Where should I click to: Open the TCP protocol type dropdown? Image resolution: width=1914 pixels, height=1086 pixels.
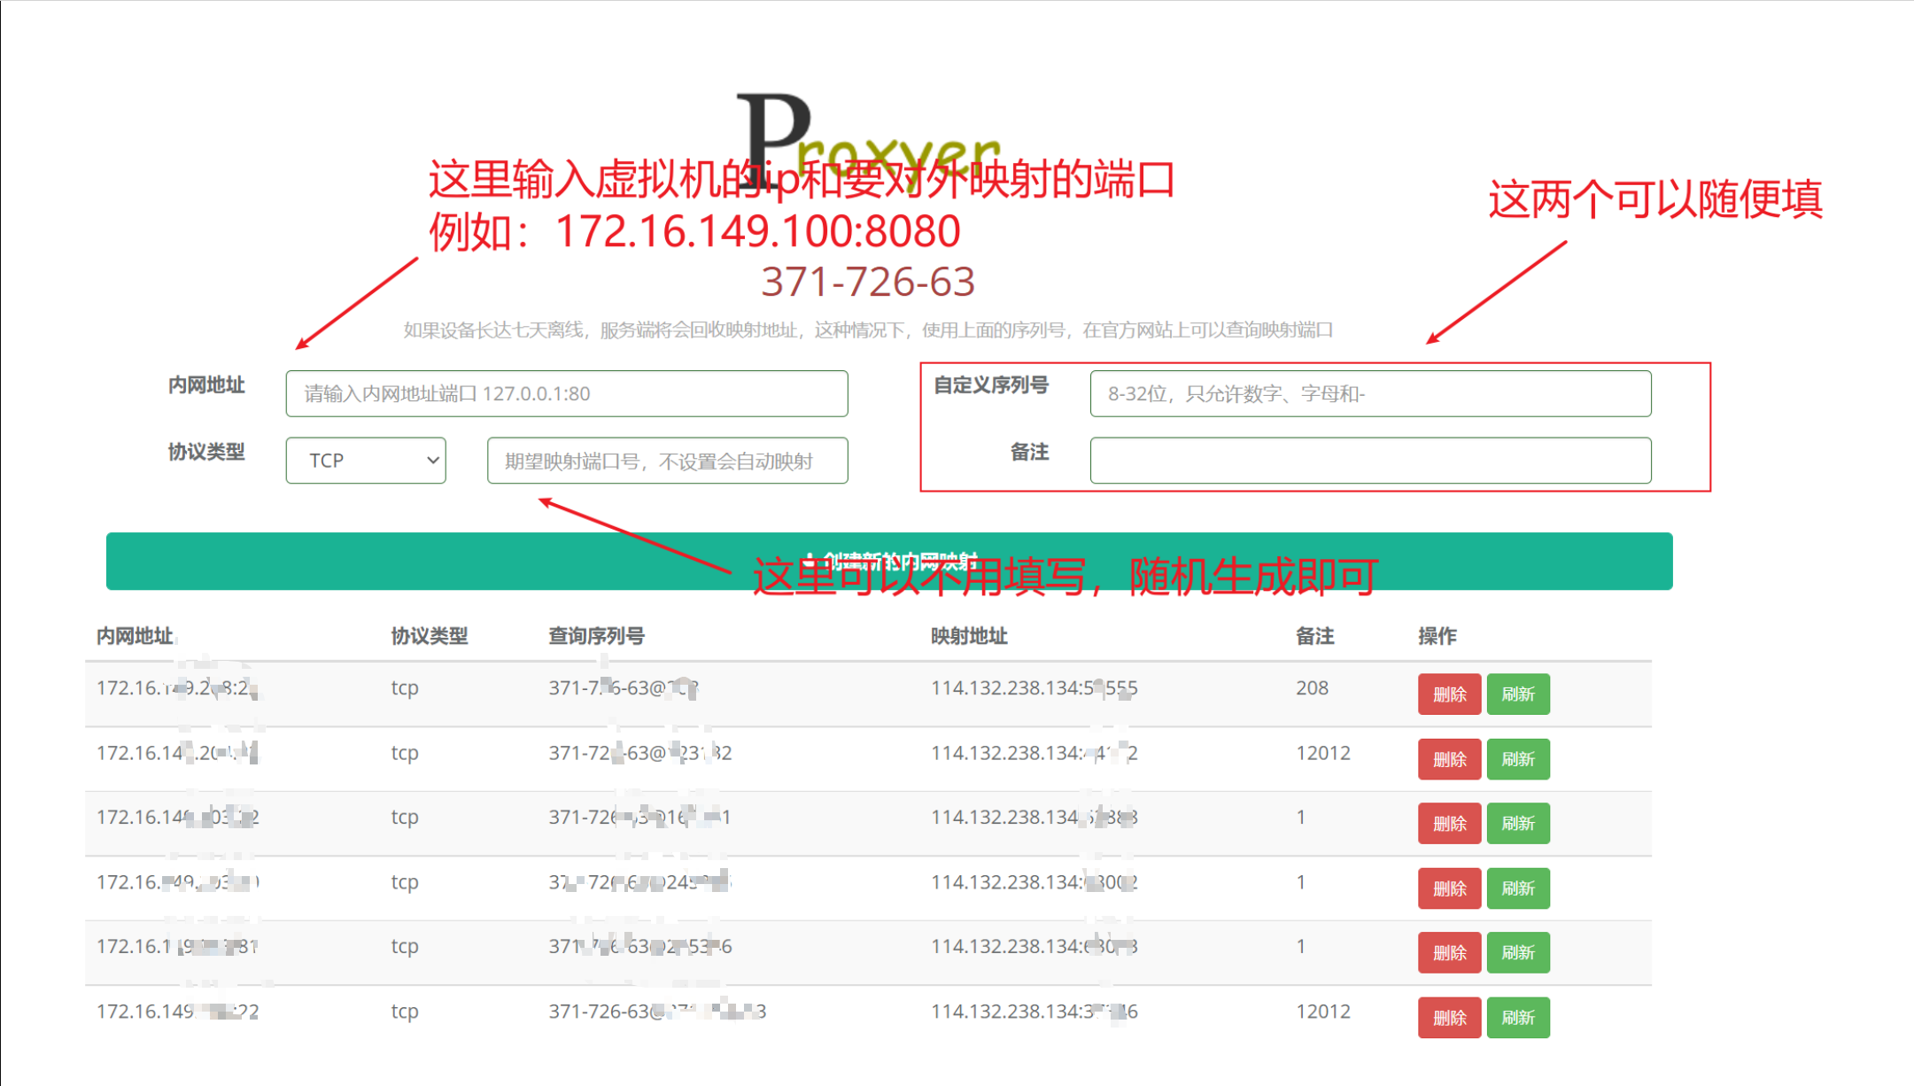tap(365, 461)
